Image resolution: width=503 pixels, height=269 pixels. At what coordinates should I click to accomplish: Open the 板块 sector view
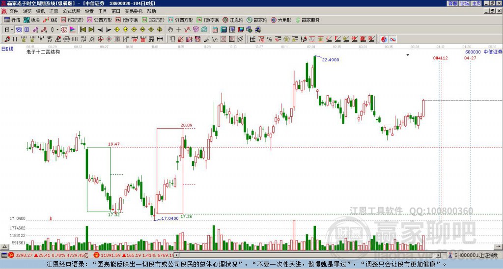pyautogui.click(x=32, y=20)
